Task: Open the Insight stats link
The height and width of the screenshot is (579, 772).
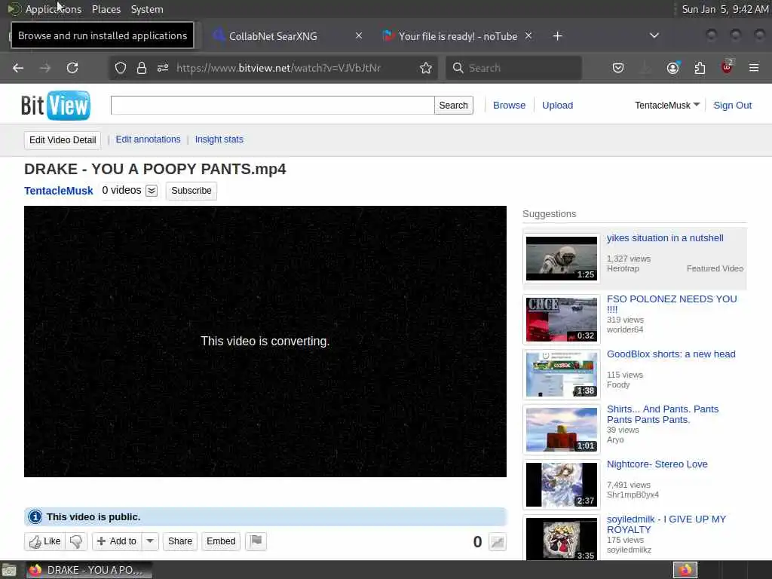Action: tap(219, 139)
